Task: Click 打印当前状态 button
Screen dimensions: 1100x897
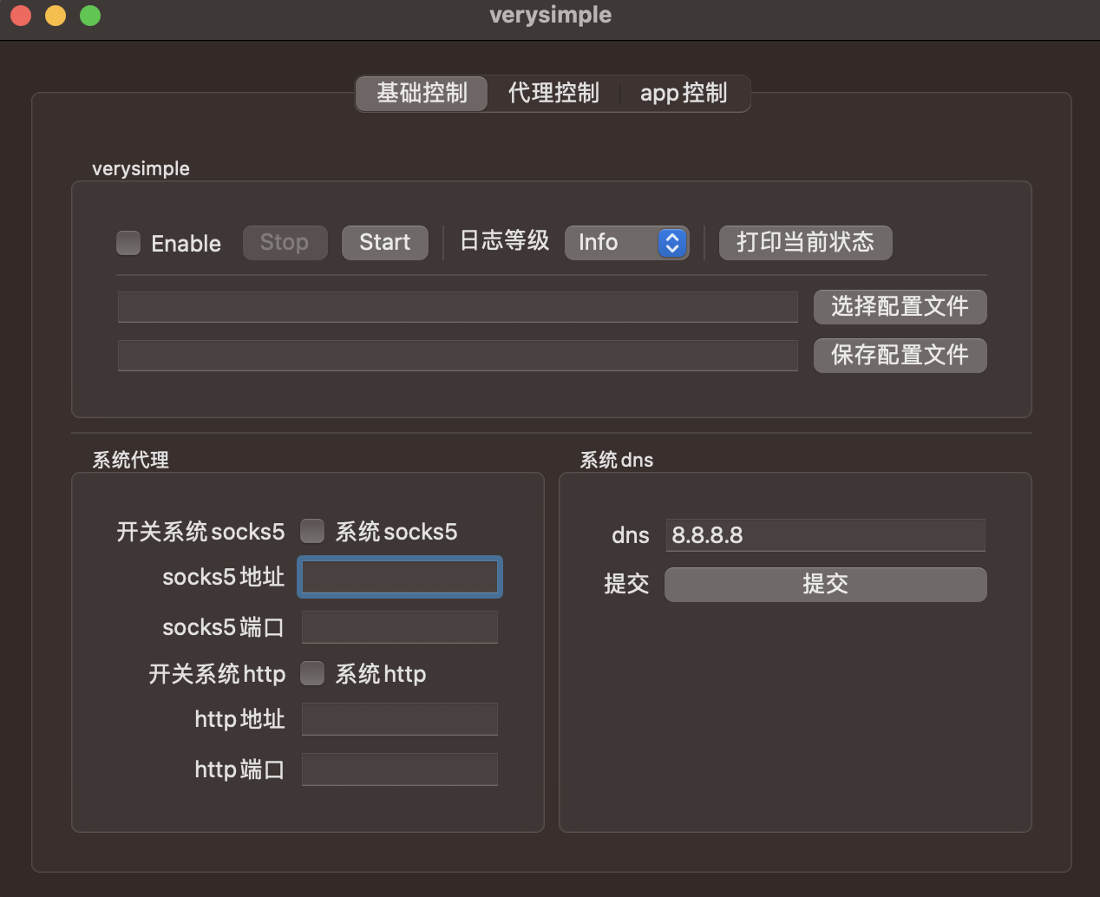Action: pyautogui.click(x=805, y=243)
